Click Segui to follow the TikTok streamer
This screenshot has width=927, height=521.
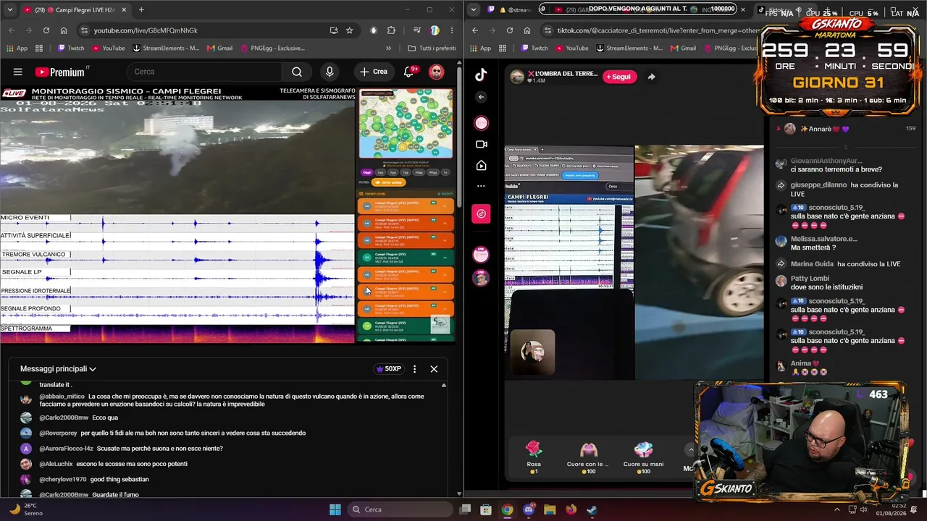coord(618,77)
